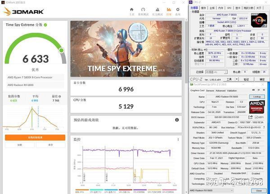
Task: Switch to CPU-Z Cache tab
Action: [x=203, y=8]
